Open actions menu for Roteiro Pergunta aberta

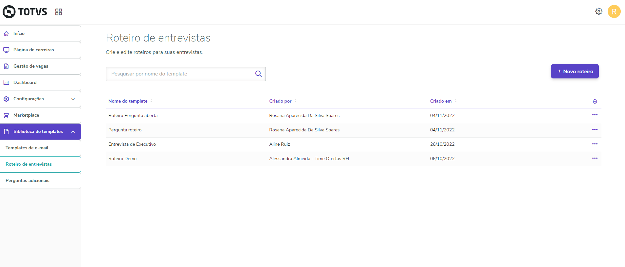click(595, 115)
